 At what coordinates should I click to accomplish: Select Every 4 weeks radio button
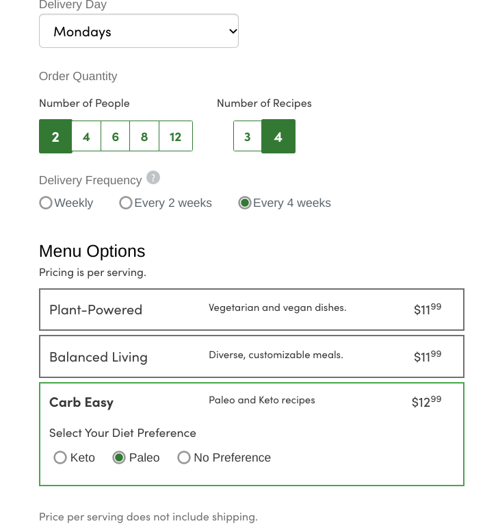245,203
